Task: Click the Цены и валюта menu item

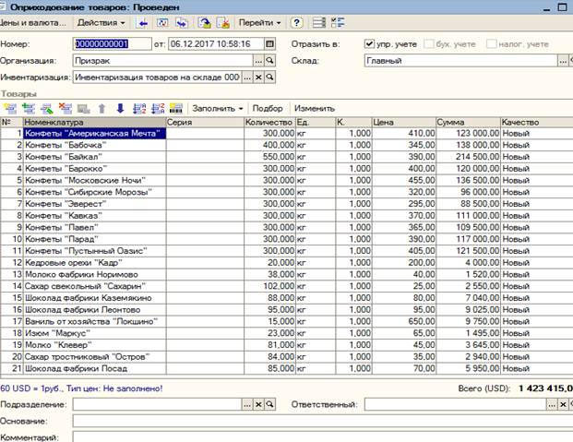Action: click(31, 20)
